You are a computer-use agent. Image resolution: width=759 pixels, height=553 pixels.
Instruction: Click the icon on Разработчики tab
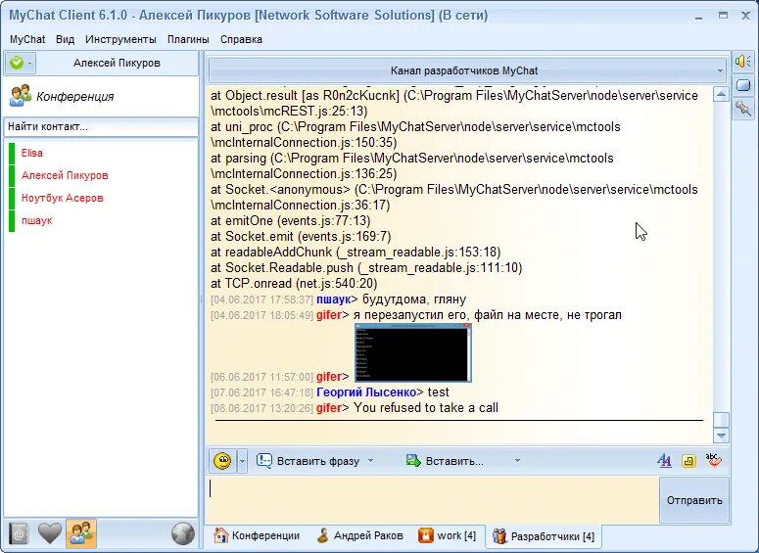pyautogui.click(x=499, y=536)
